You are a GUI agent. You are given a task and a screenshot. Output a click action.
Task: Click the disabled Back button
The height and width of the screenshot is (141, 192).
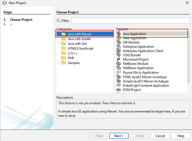(x=98, y=136)
